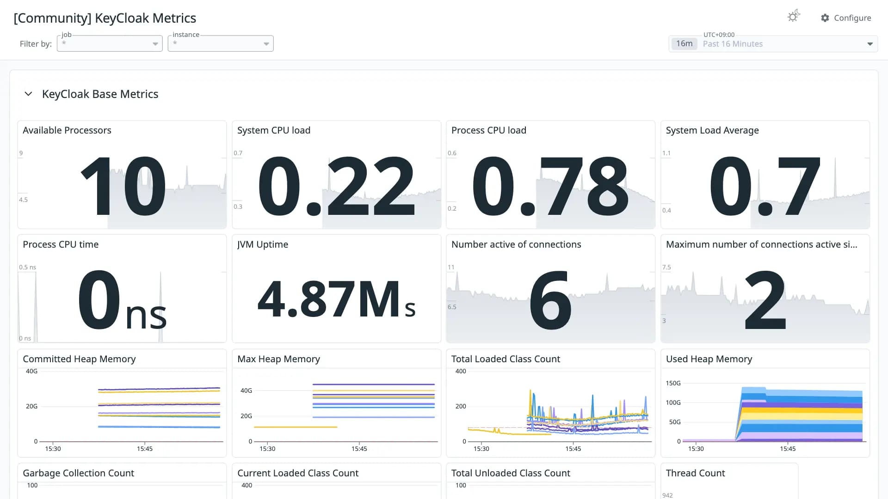888x499 pixels.
Task: Click the System Load Average title
Action: coord(712,130)
